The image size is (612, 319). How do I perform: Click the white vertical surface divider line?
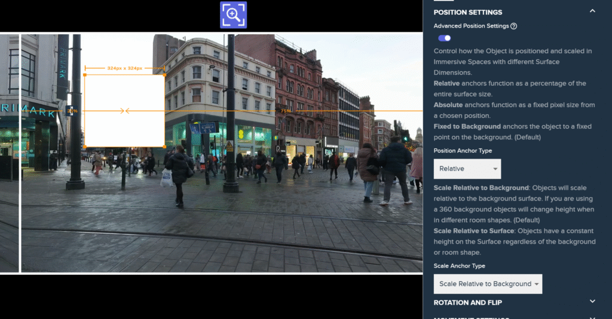point(20,180)
